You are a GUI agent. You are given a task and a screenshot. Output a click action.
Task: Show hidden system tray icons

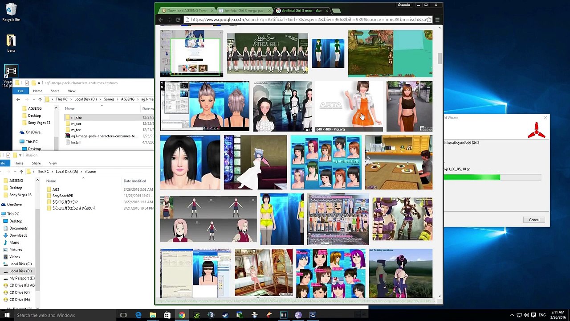[x=512, y=315]
